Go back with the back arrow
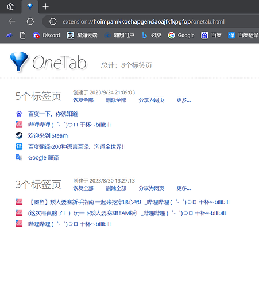259x287 pixels. (11, 21)
